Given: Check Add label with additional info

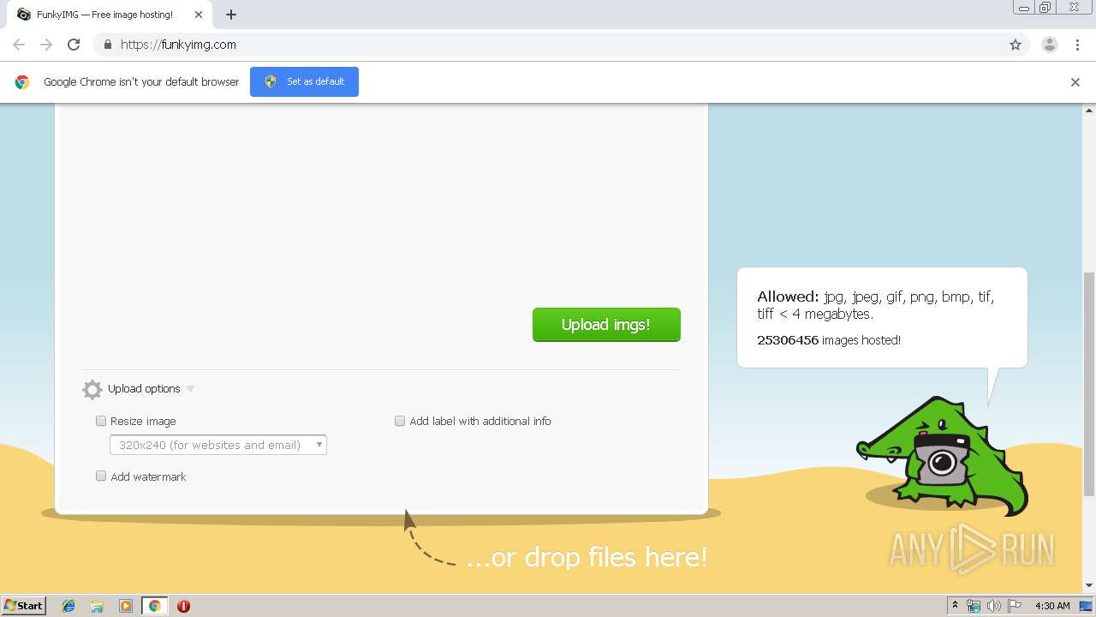Looking at the screenshot, I should 400,421.
